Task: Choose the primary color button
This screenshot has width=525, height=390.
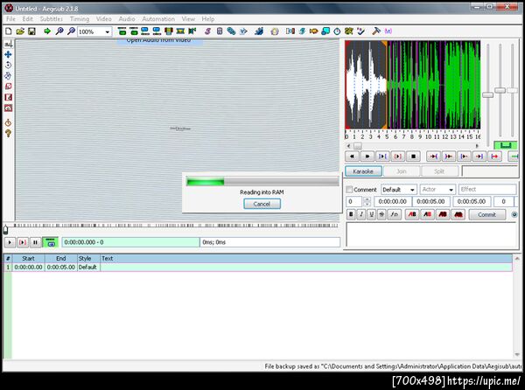Action: coord(412,214)
